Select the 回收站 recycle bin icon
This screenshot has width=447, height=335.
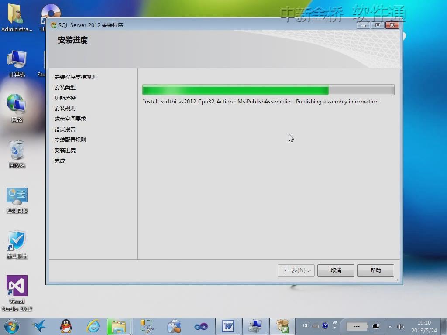pos(17,154)
